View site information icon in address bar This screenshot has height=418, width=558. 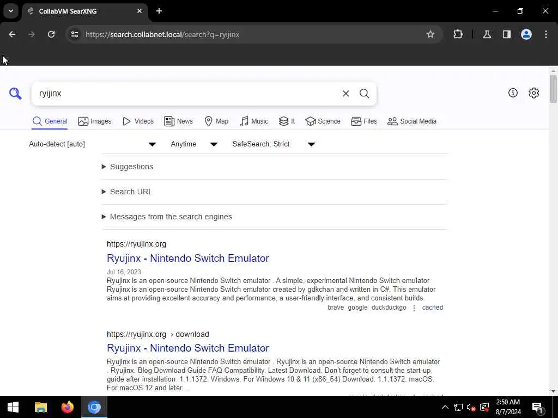74,34
